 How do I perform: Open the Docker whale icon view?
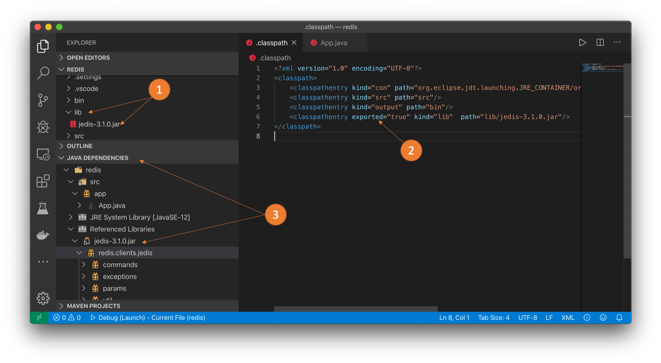click(43, 235)
